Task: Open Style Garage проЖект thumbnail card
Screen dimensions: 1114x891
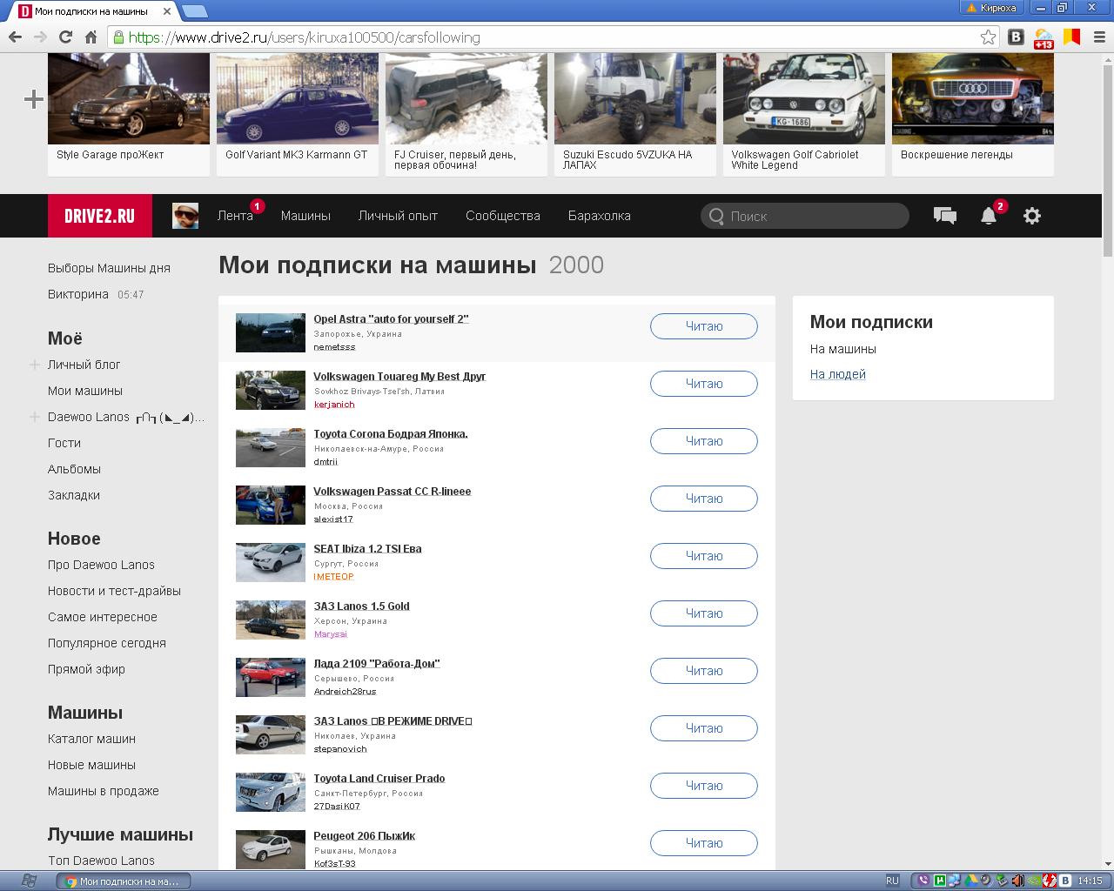Action: click(x=129, y=114)
